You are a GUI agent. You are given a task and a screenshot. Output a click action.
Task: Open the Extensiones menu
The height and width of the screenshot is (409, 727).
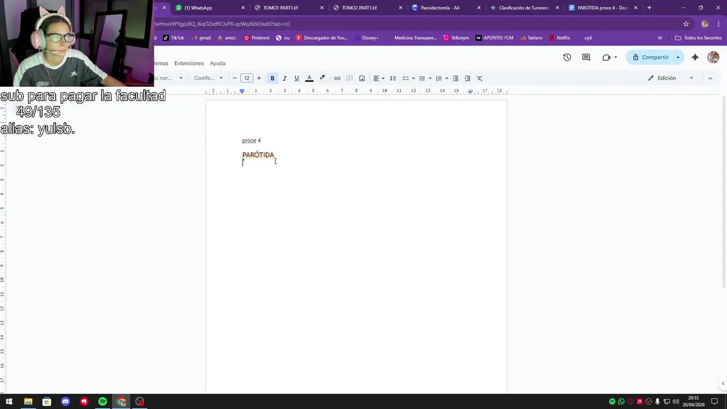coord(189,63)
